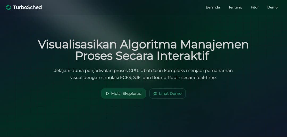Screen dimensions: 287x137
Task: Open the Beranda navigation item
Action: (213, 7)
